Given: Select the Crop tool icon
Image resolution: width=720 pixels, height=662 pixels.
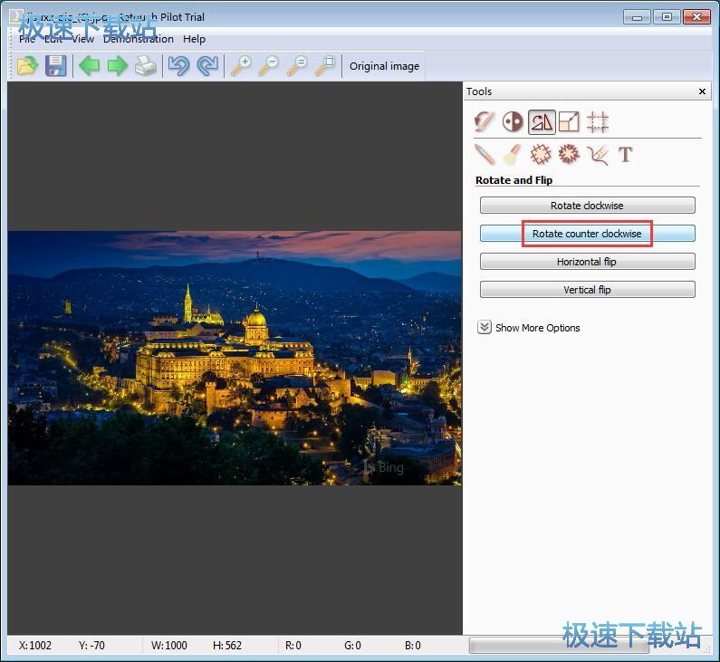Looking at the screenshot, I should [x=597, y=121].
